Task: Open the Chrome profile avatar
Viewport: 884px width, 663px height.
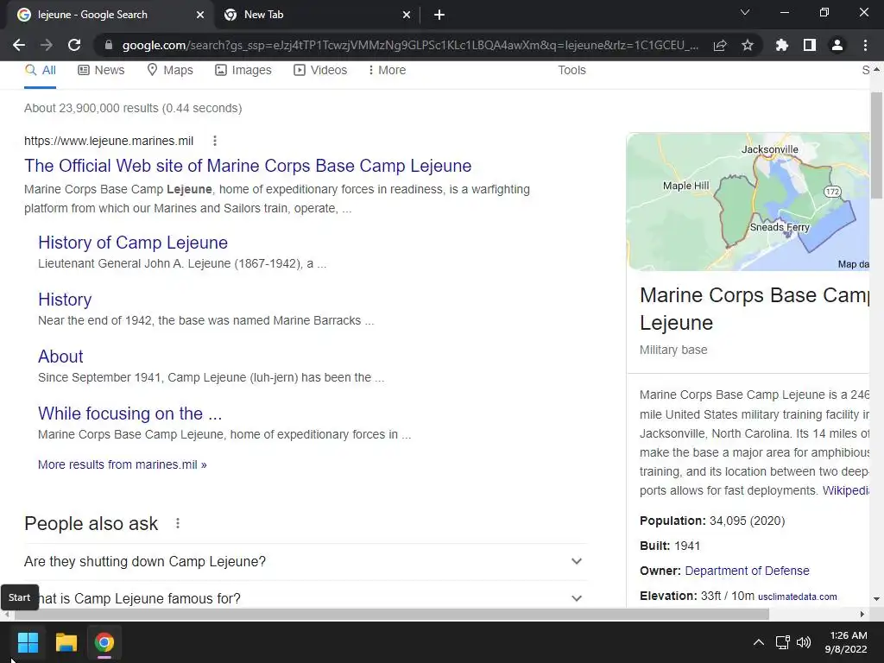Action: (837, 45)
